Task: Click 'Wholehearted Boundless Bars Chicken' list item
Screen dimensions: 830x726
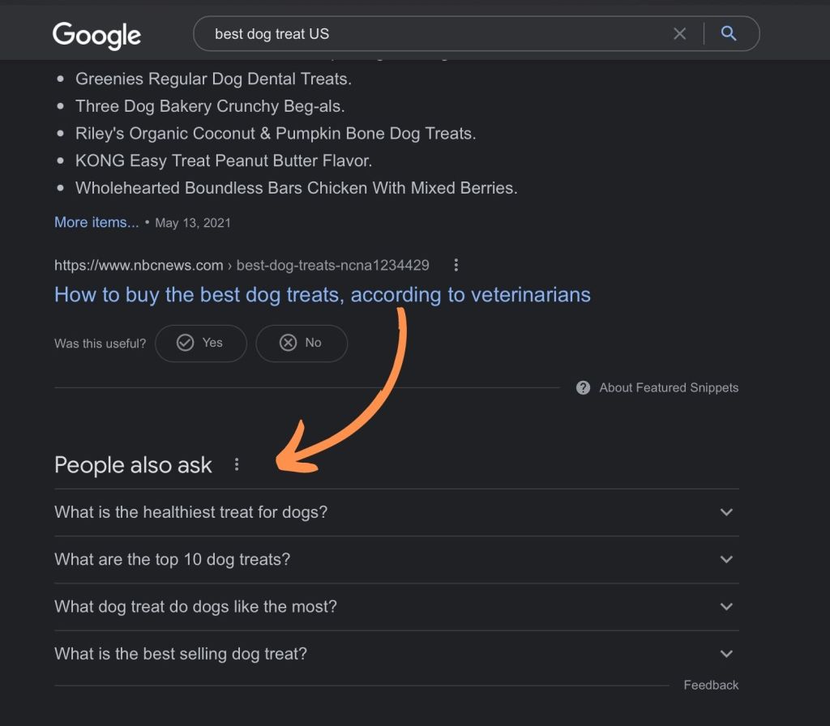Action: [297, 188]
